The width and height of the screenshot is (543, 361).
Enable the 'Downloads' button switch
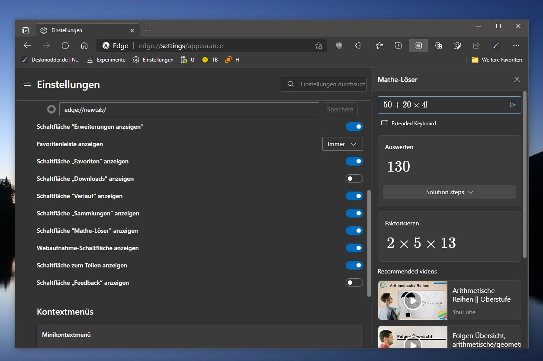pos(354,179)
